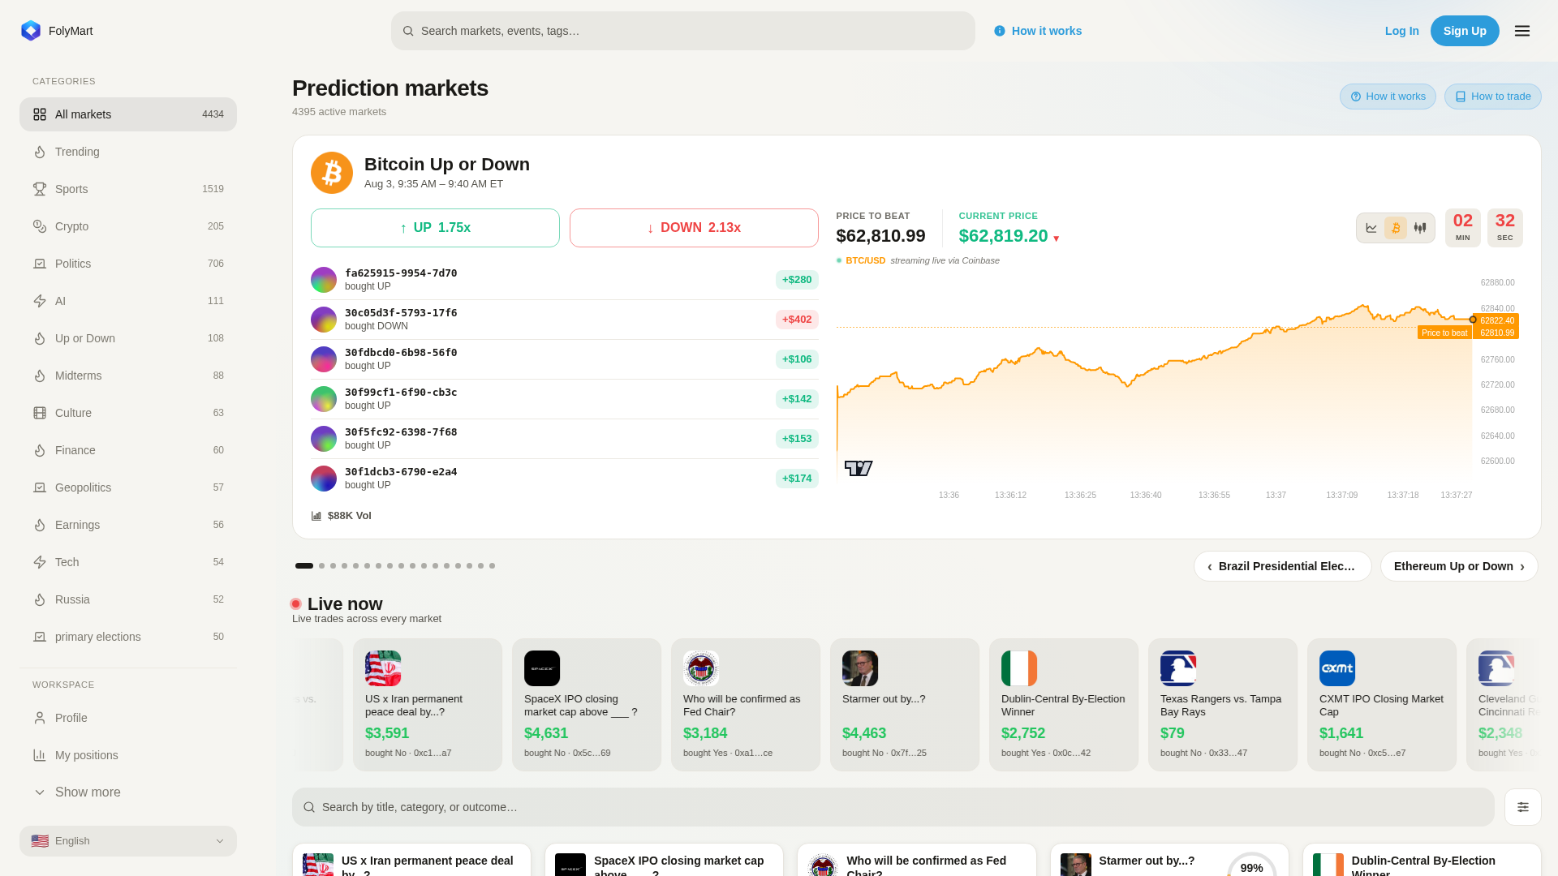Click the info icon beside How it works
Screen dimensions: 1558x876
click(1000, 31)
